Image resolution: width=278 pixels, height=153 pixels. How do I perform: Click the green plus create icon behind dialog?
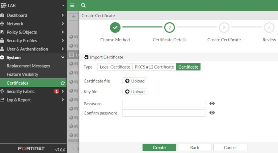(74, 17)
